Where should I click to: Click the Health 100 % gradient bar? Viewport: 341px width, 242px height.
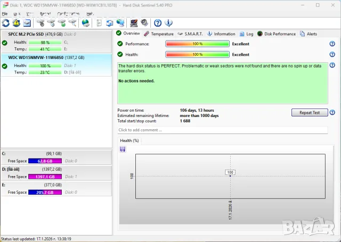[197, 54]
